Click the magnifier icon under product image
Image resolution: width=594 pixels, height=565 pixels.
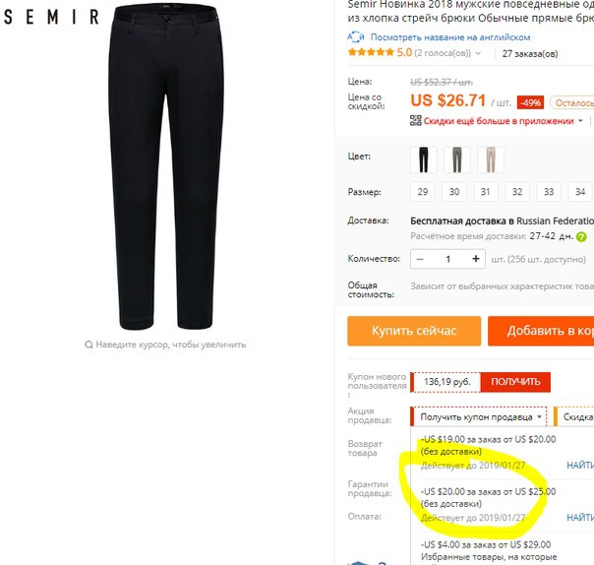[x=89, y=345]
